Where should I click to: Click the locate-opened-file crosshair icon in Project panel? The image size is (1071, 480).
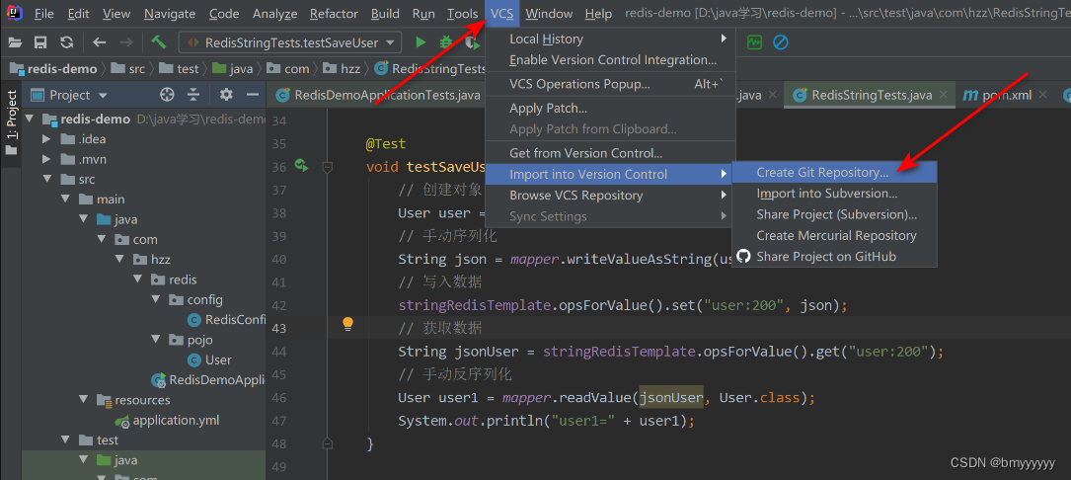pos(167,95)
